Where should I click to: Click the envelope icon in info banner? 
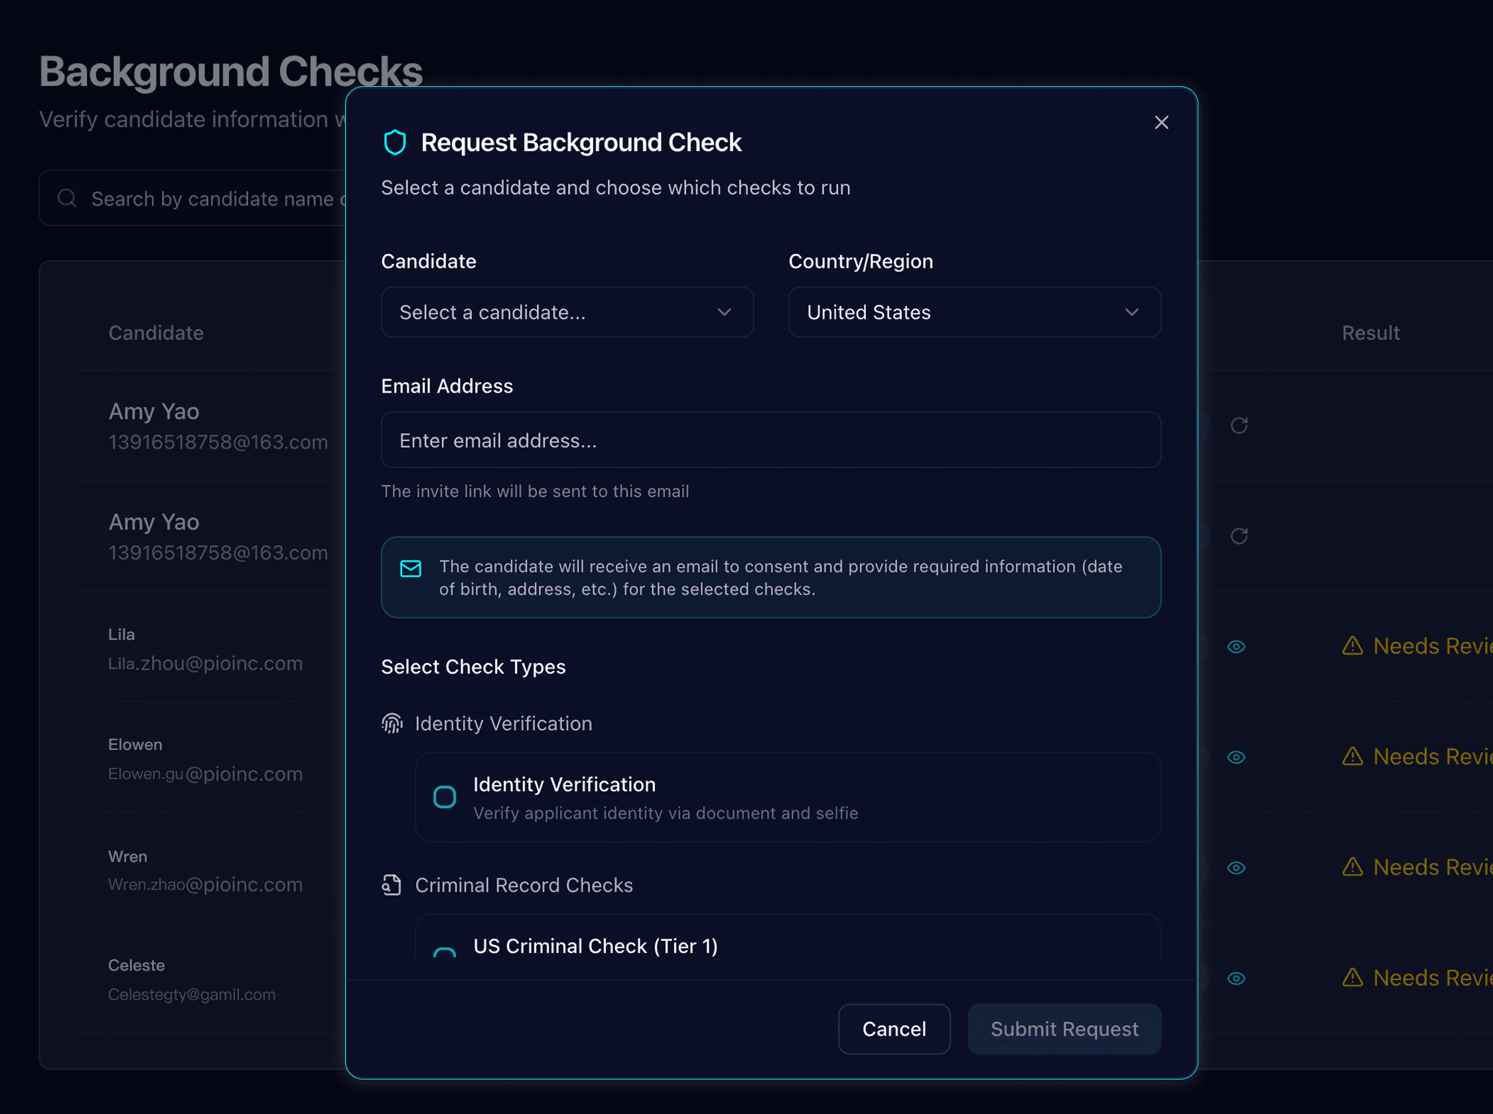point(410,568)
